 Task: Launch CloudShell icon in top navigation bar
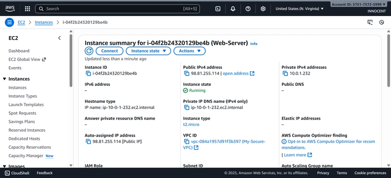217,9
